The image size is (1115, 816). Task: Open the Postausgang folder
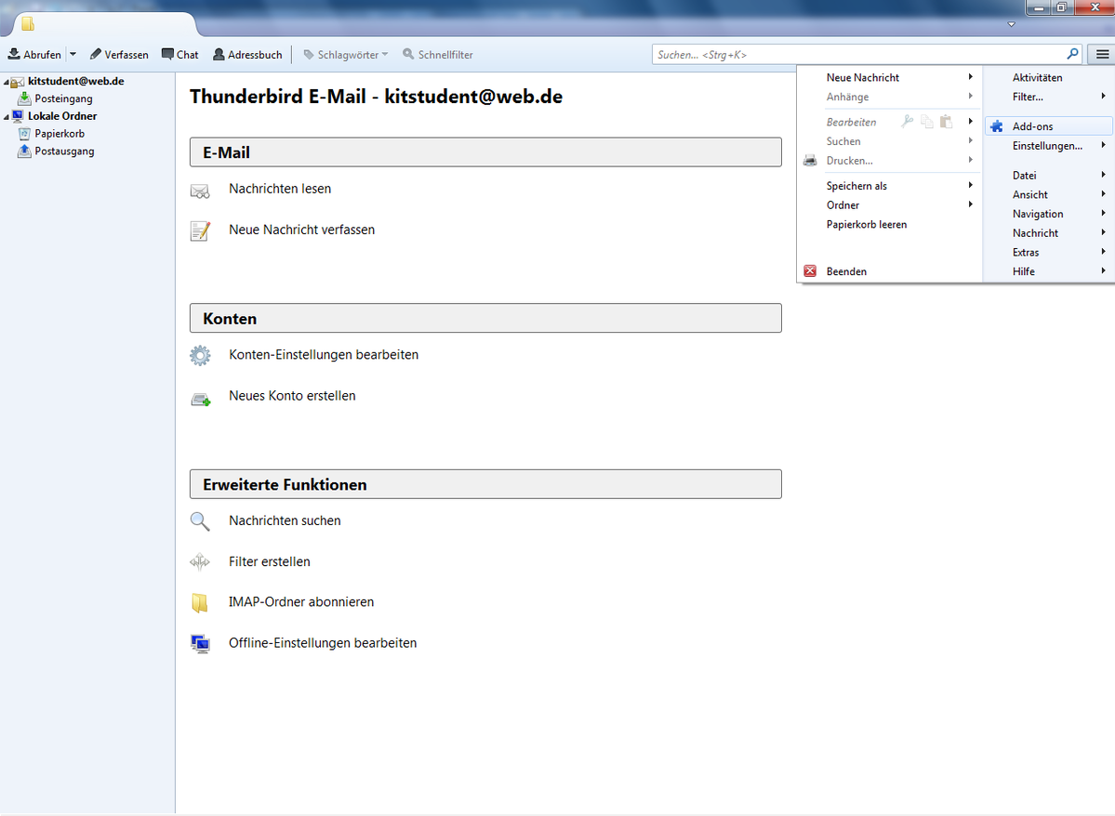(65, 151)
